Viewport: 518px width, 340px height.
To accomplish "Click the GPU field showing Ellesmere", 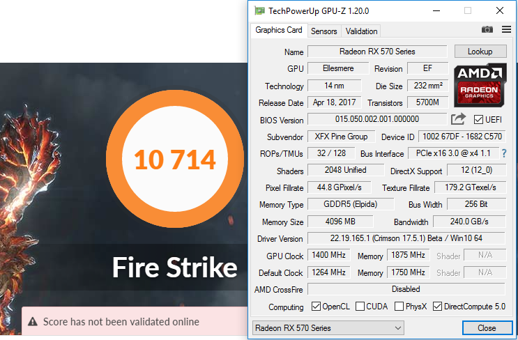I will pos(338,68).
